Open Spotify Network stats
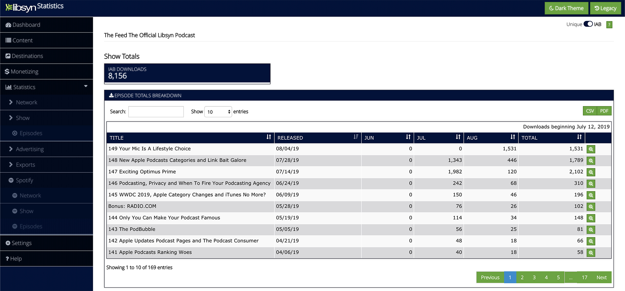 coord(47,196)
